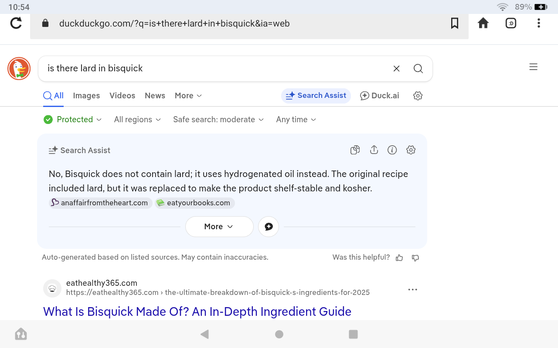Rate the answer with thumbs down
The width and height of the screenshot is (558, 348).
click(415, 258)
